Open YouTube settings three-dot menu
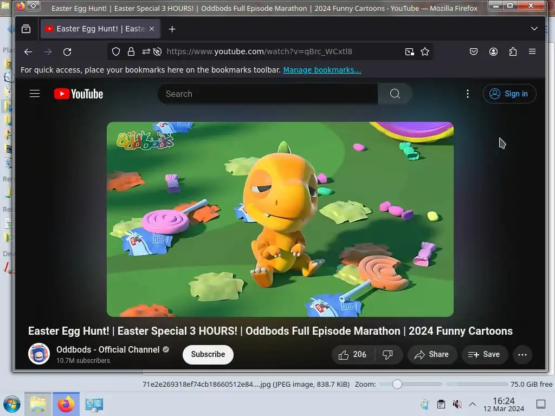This screenshot has width=555, height=416. click(468, 94)
